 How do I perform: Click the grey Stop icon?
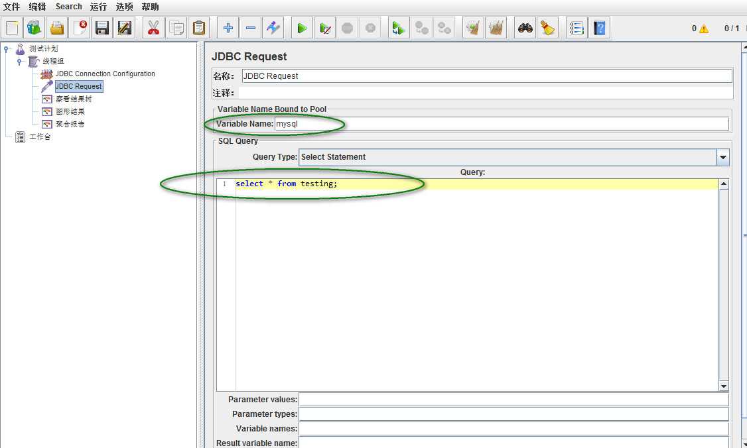point(348,28)
